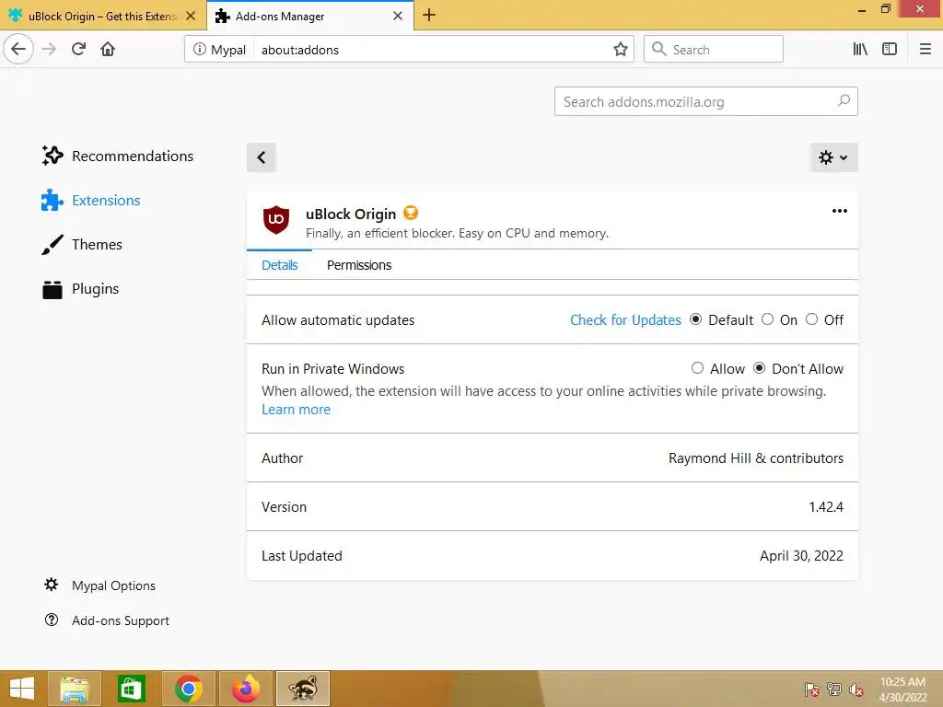The height and width of the screenshot is (707, 943).
Task: Open Plugins in the sidebar
Action: pos(81,289)
